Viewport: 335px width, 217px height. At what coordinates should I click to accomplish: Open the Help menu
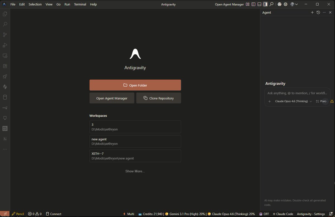tap(94, 4)
